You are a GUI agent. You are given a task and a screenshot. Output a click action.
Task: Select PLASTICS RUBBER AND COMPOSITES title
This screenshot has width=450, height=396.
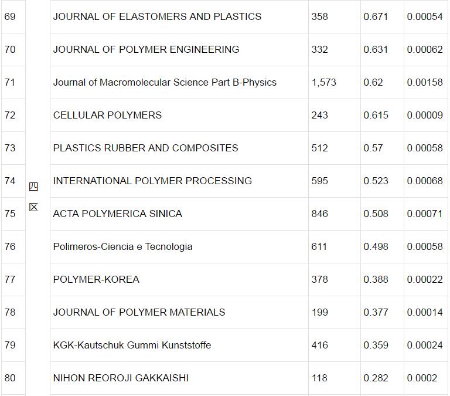[x=145, y=148]
